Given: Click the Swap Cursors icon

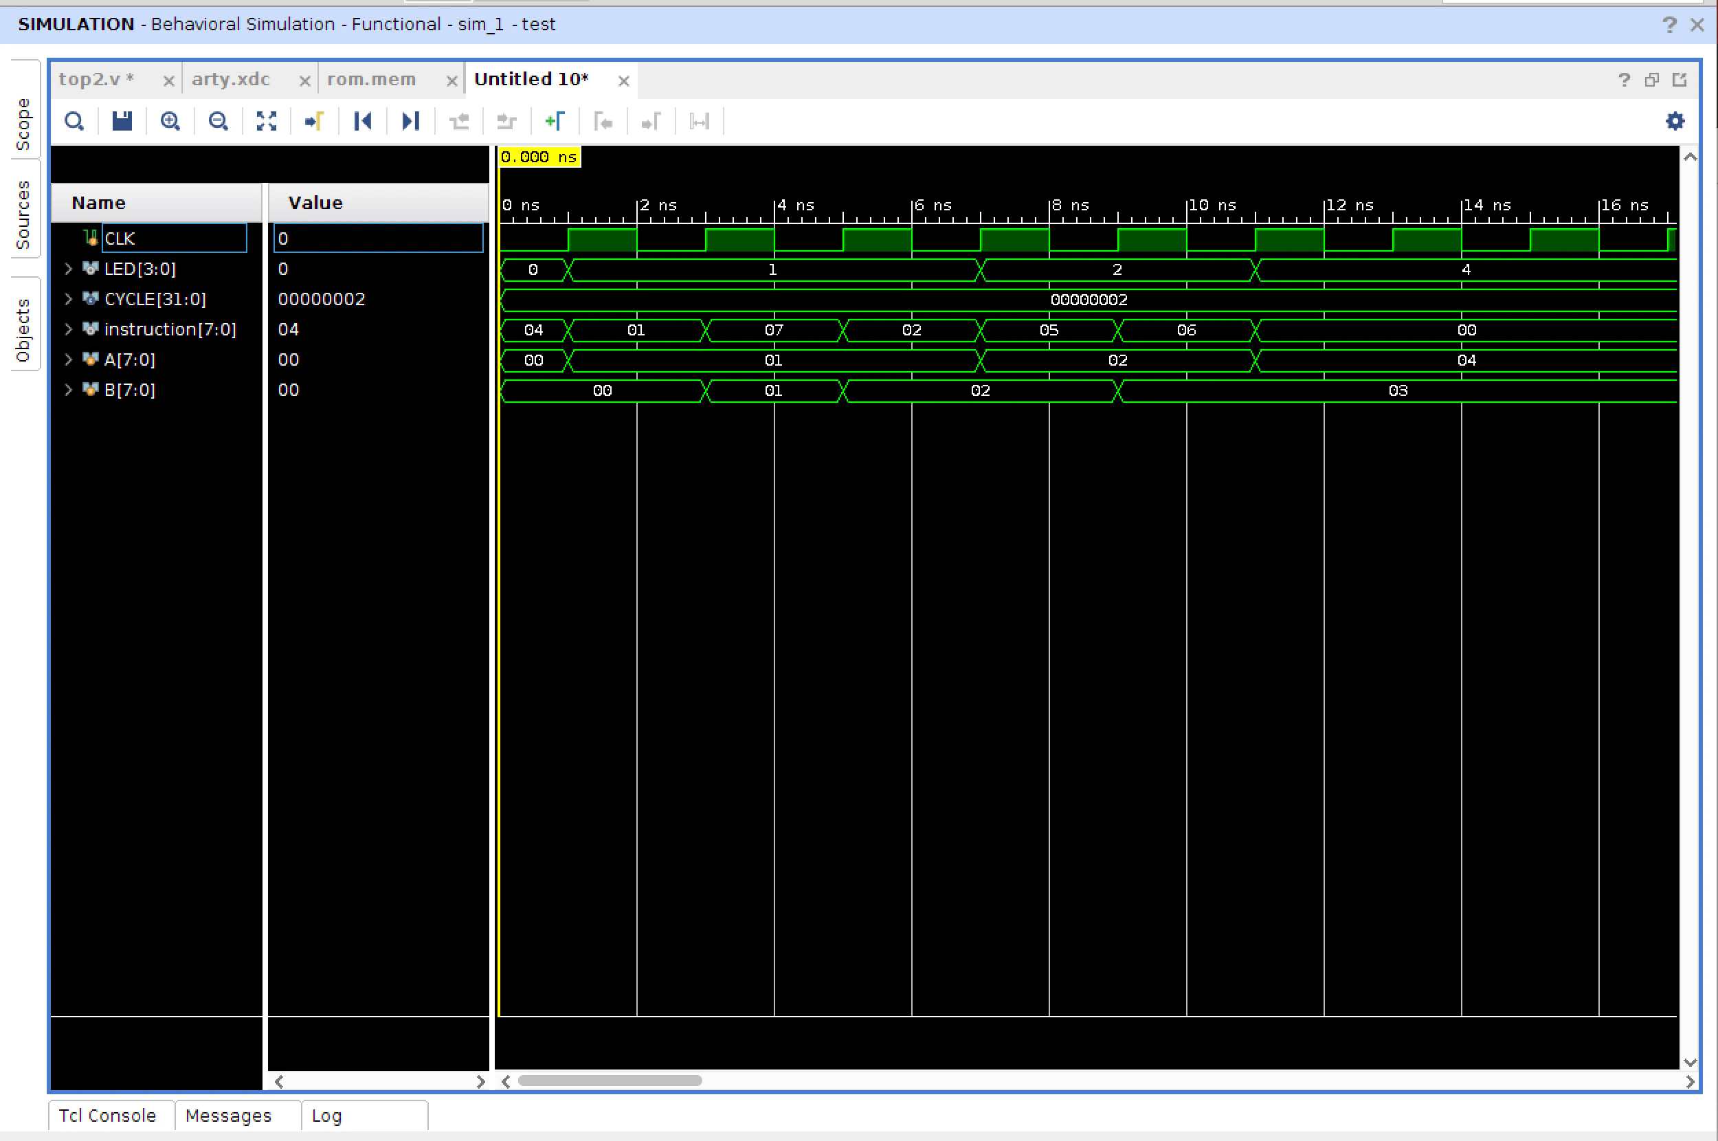Looking at the screenshot, I should tap(699, 121).
